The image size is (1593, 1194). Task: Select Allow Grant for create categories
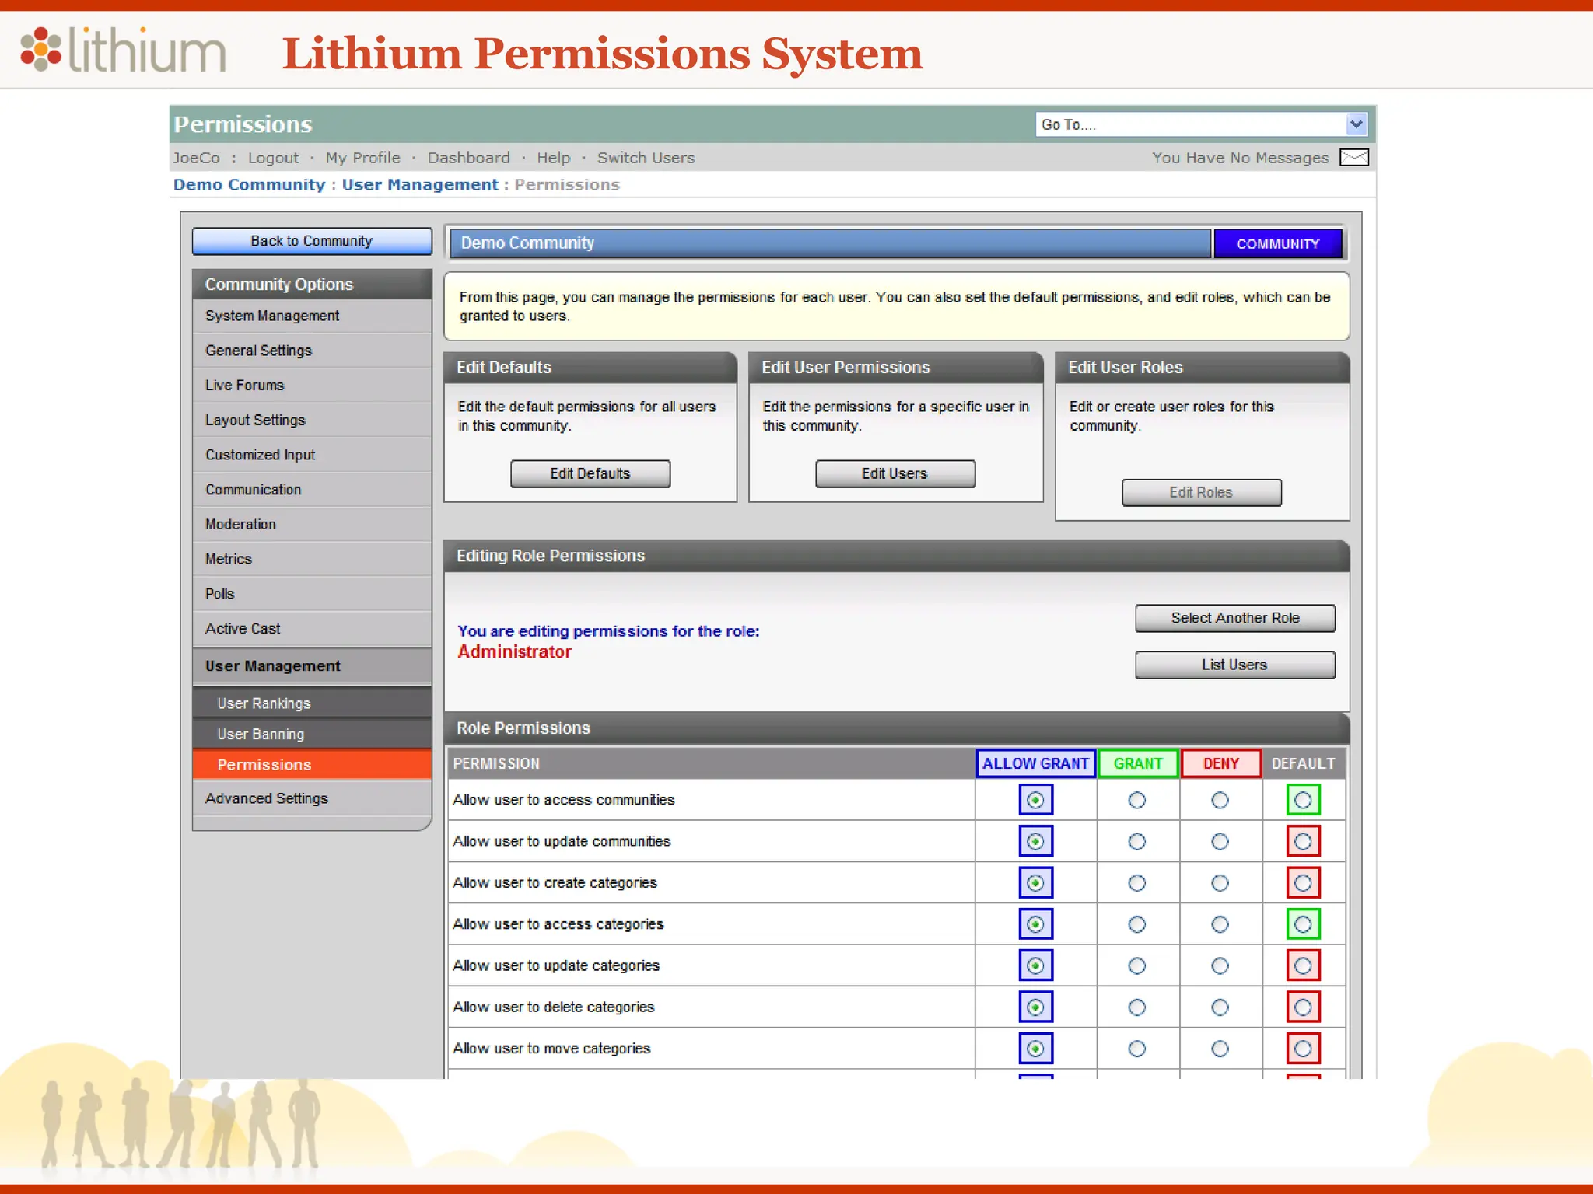click(x=1035, y=883)
